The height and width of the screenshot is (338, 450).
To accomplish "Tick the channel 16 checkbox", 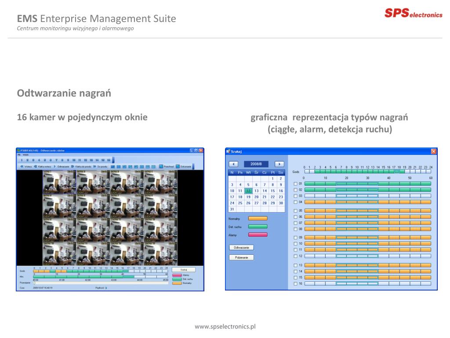I will tap(295, 284).
